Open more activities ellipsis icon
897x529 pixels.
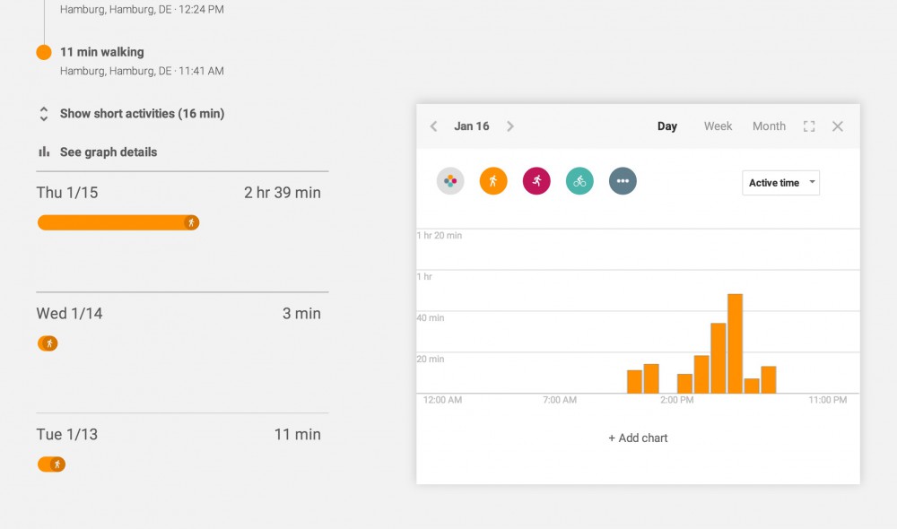tap(623, 181)
